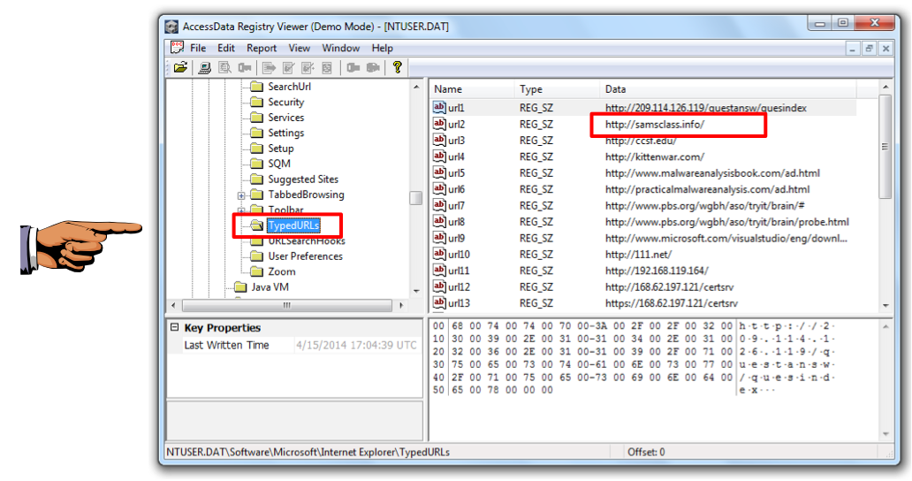
Task: Open the File menu
Action: [x=198, y=49]
